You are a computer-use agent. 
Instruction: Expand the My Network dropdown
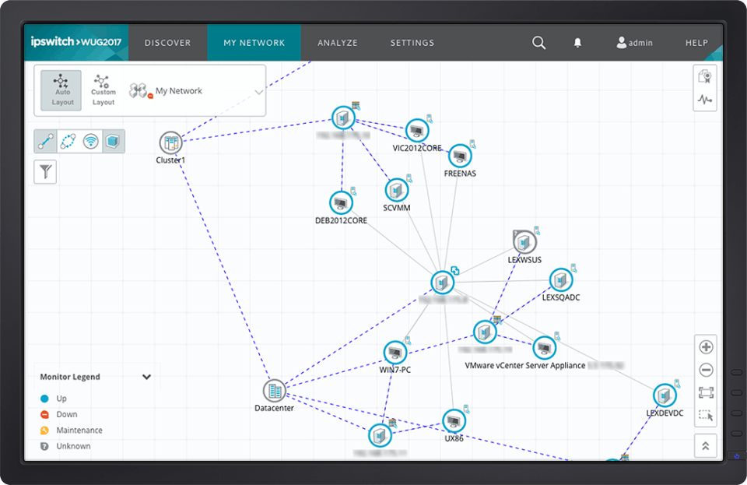point(258,92)
